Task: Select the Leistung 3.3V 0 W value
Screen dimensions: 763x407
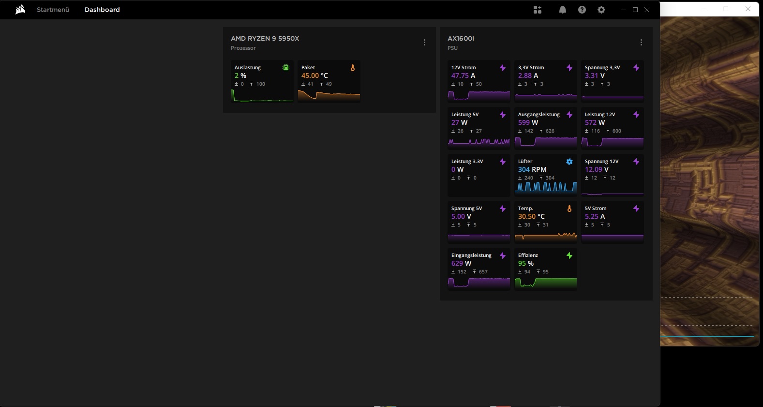Action: click(457, 169)
